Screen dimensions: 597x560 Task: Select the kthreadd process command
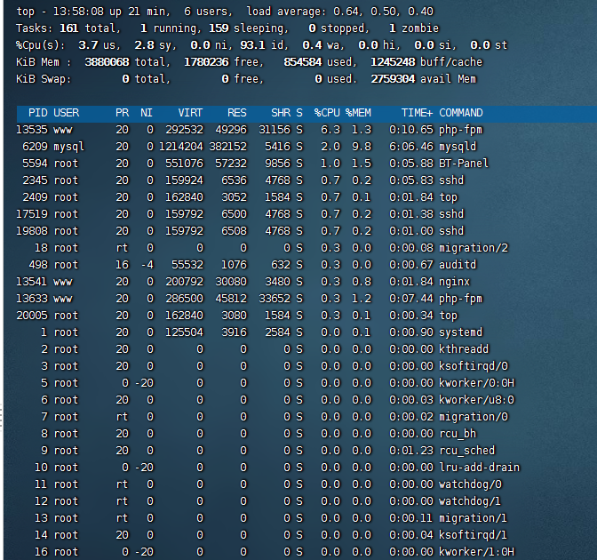[464, 349]
